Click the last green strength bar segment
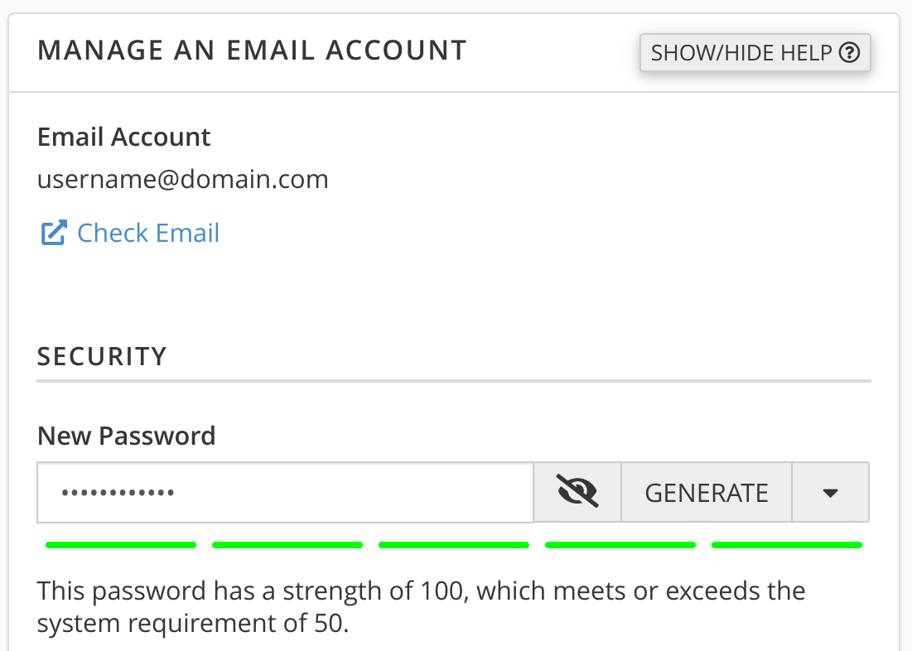 click(787, 545)
